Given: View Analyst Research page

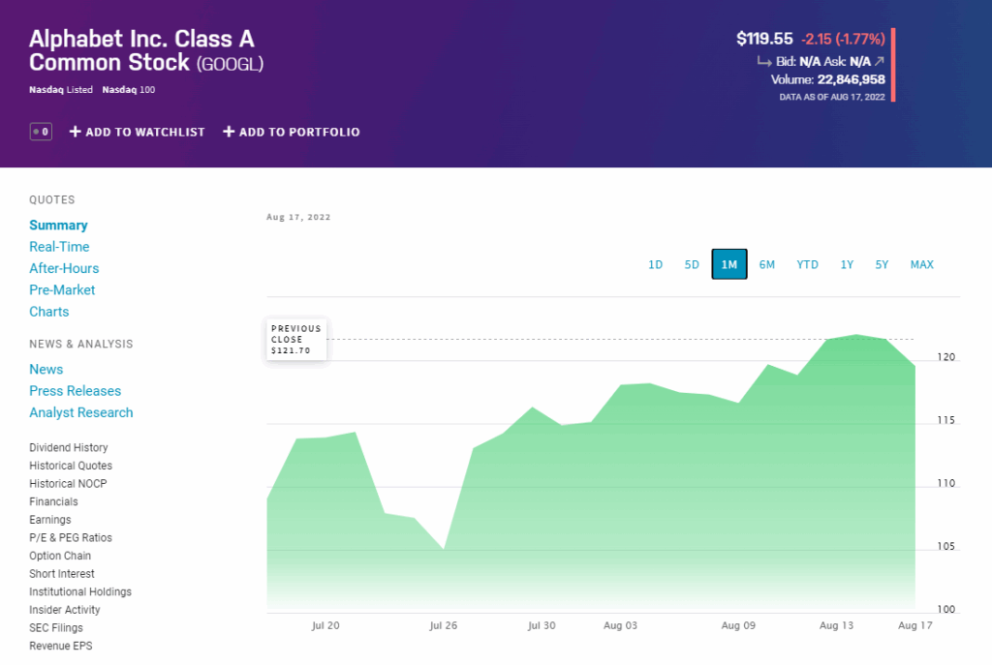Looking at the screenshot, I should tap(80, 412).
